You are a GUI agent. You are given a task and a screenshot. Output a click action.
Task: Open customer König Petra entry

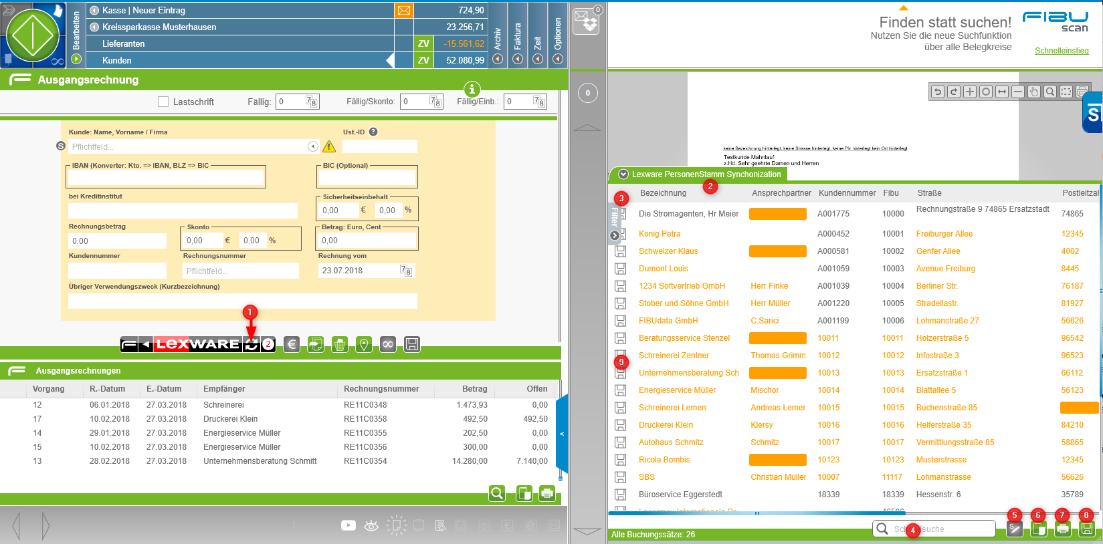coord(660,234)
